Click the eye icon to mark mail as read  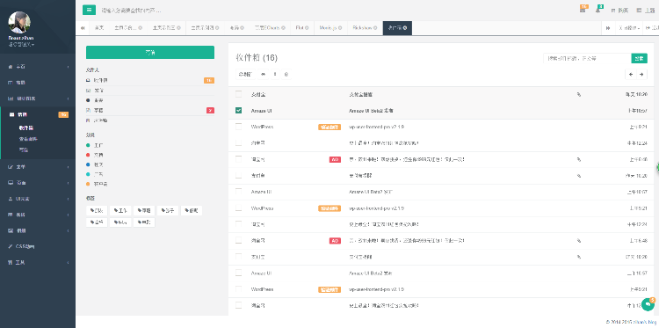[x=264, y=75]
